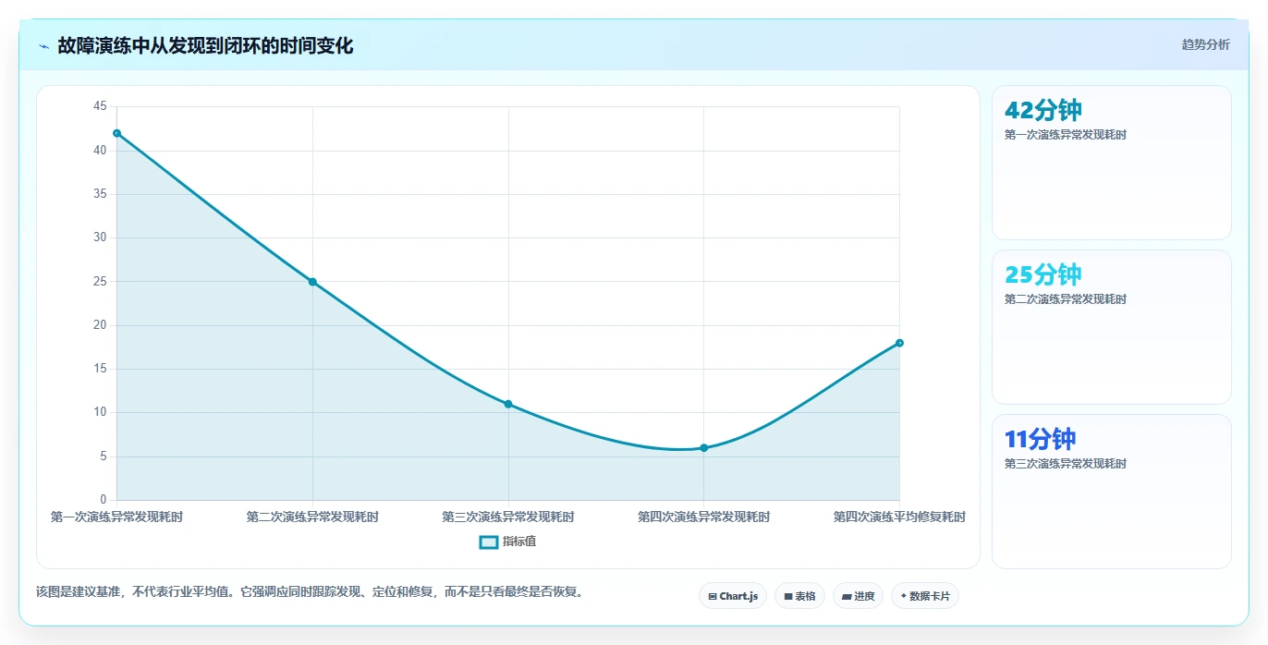
Task: Click the 第二次演练异常发现耗时 caption under 25分钟
Action: tap(1066, 299)
